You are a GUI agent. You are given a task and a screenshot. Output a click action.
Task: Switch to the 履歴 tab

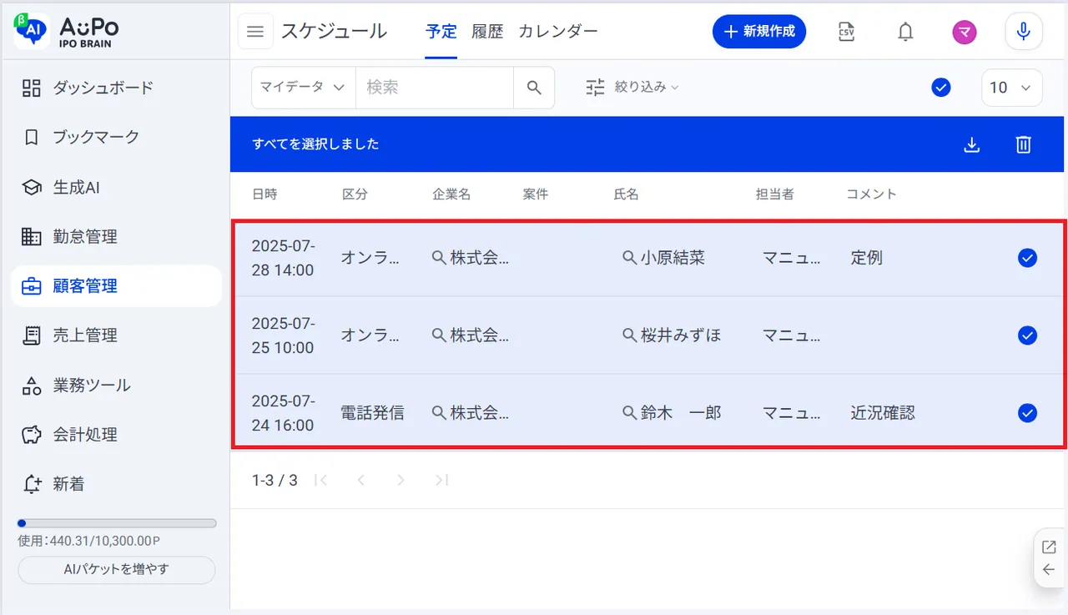(487, 32)
